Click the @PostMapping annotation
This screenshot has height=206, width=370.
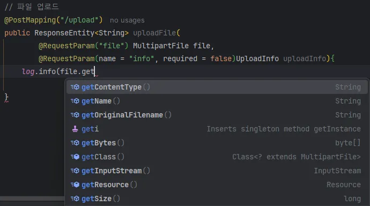point(30,20)
